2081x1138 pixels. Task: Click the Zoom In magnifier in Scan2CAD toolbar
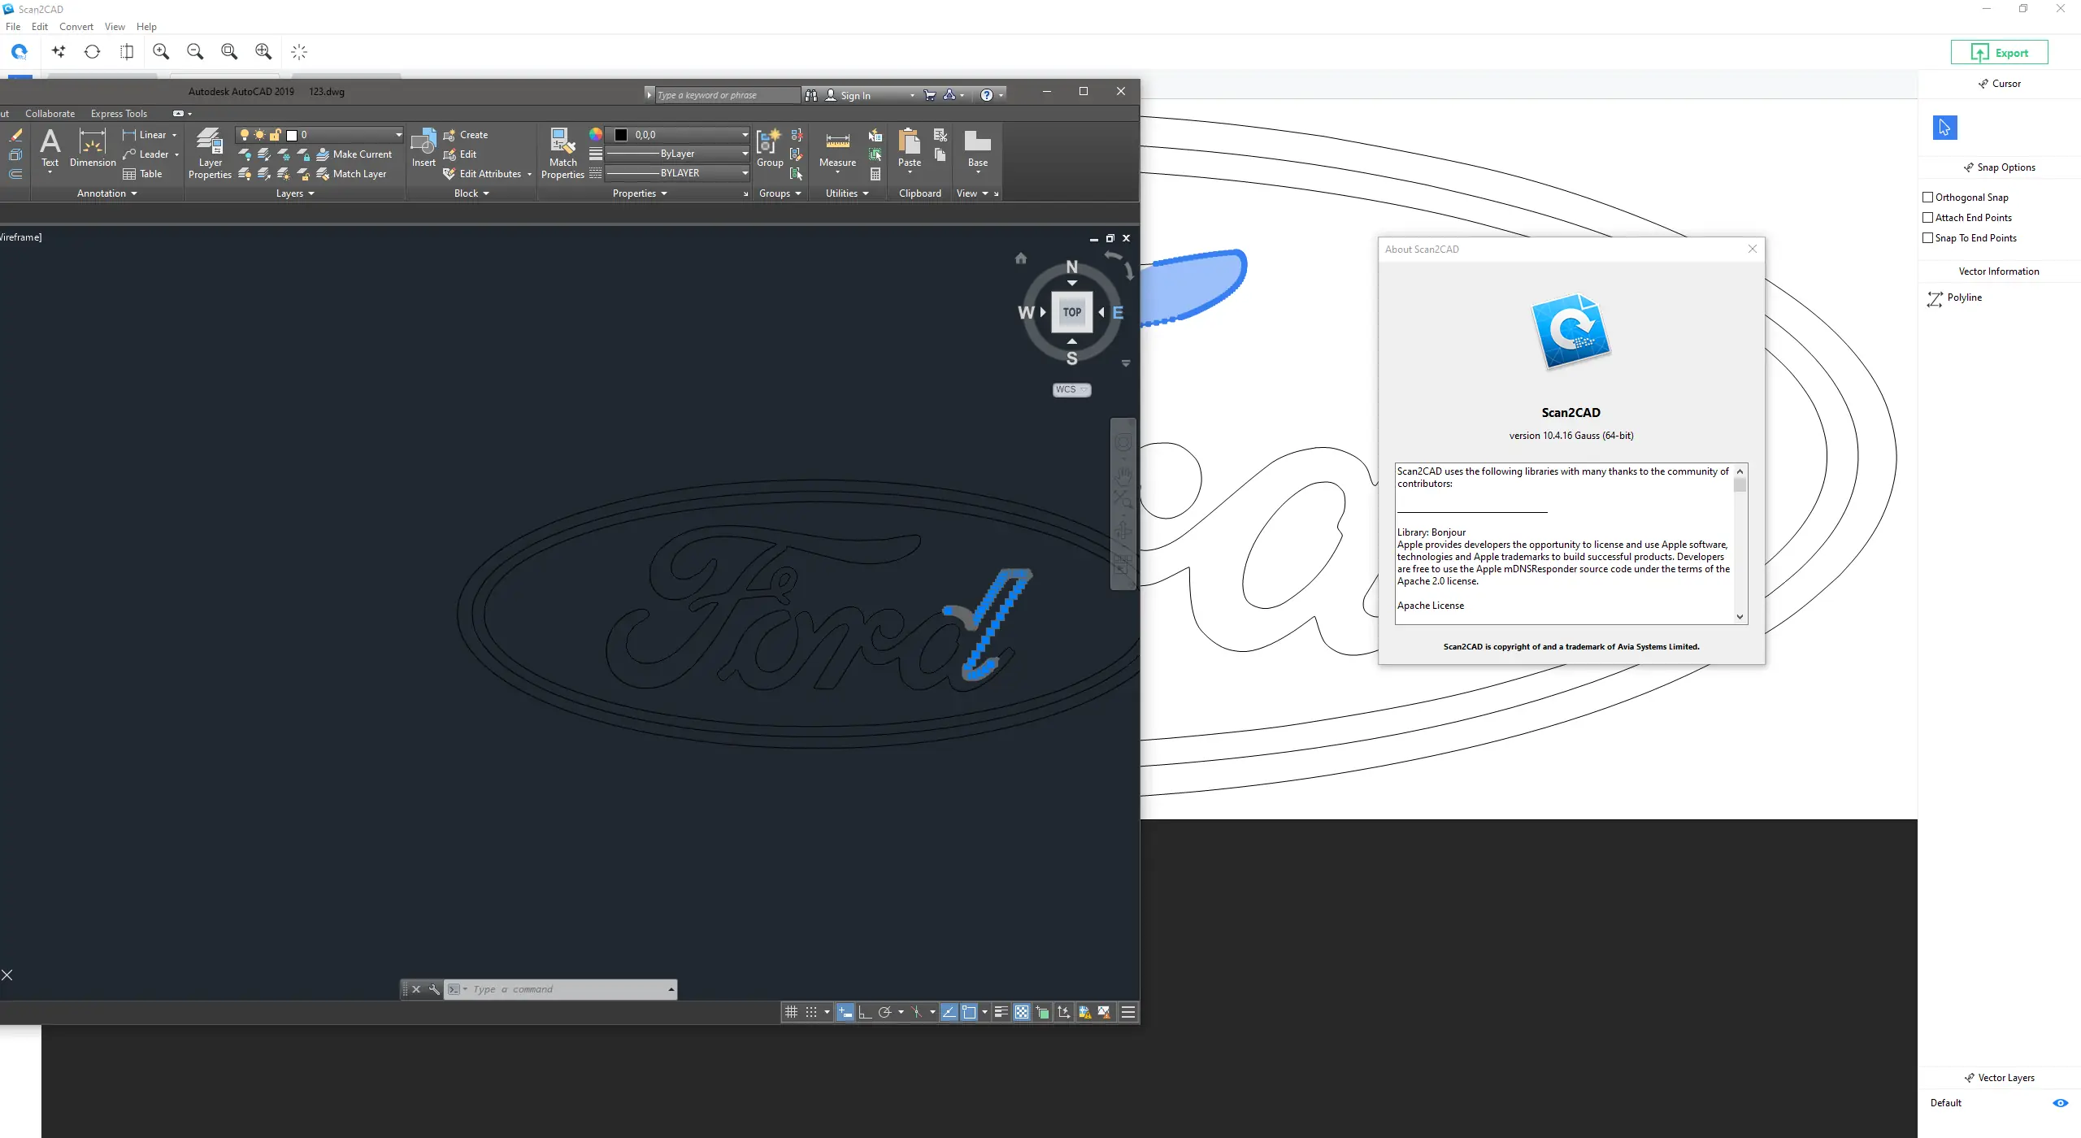pyautogui.click(x=161, y=52)
